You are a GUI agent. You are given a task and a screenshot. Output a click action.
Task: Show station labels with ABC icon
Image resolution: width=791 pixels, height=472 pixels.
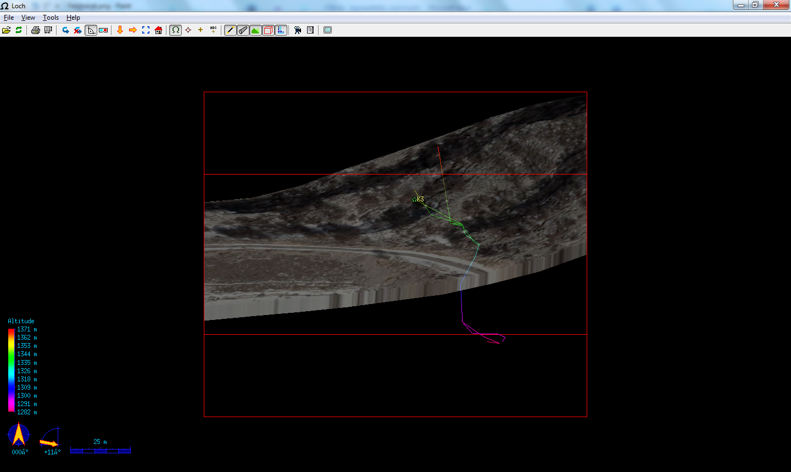pos(213,30)
